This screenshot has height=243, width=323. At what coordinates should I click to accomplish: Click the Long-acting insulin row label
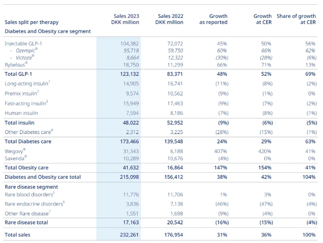click(27, 83)
